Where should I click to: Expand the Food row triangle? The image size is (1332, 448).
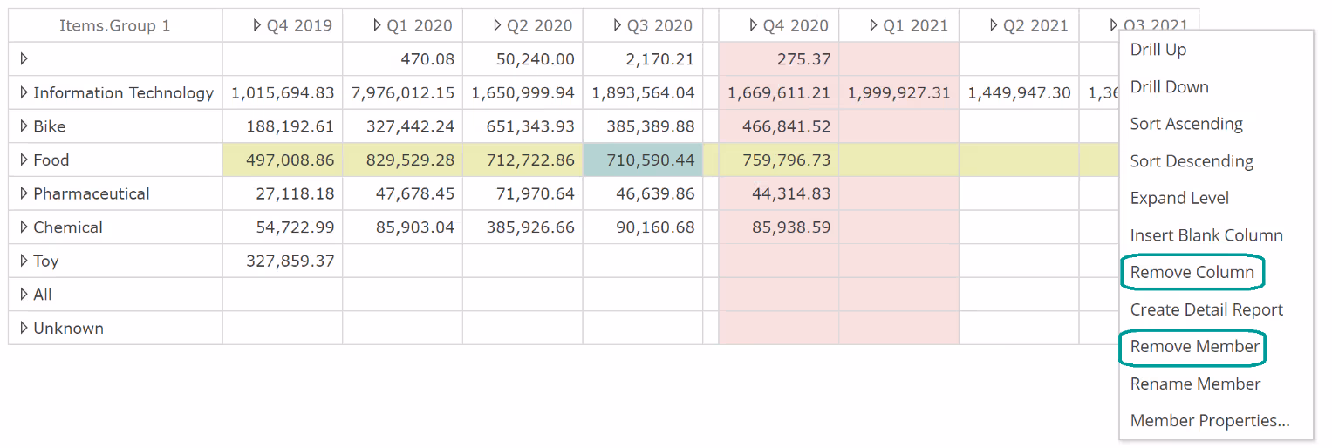(x=24, y=160)
